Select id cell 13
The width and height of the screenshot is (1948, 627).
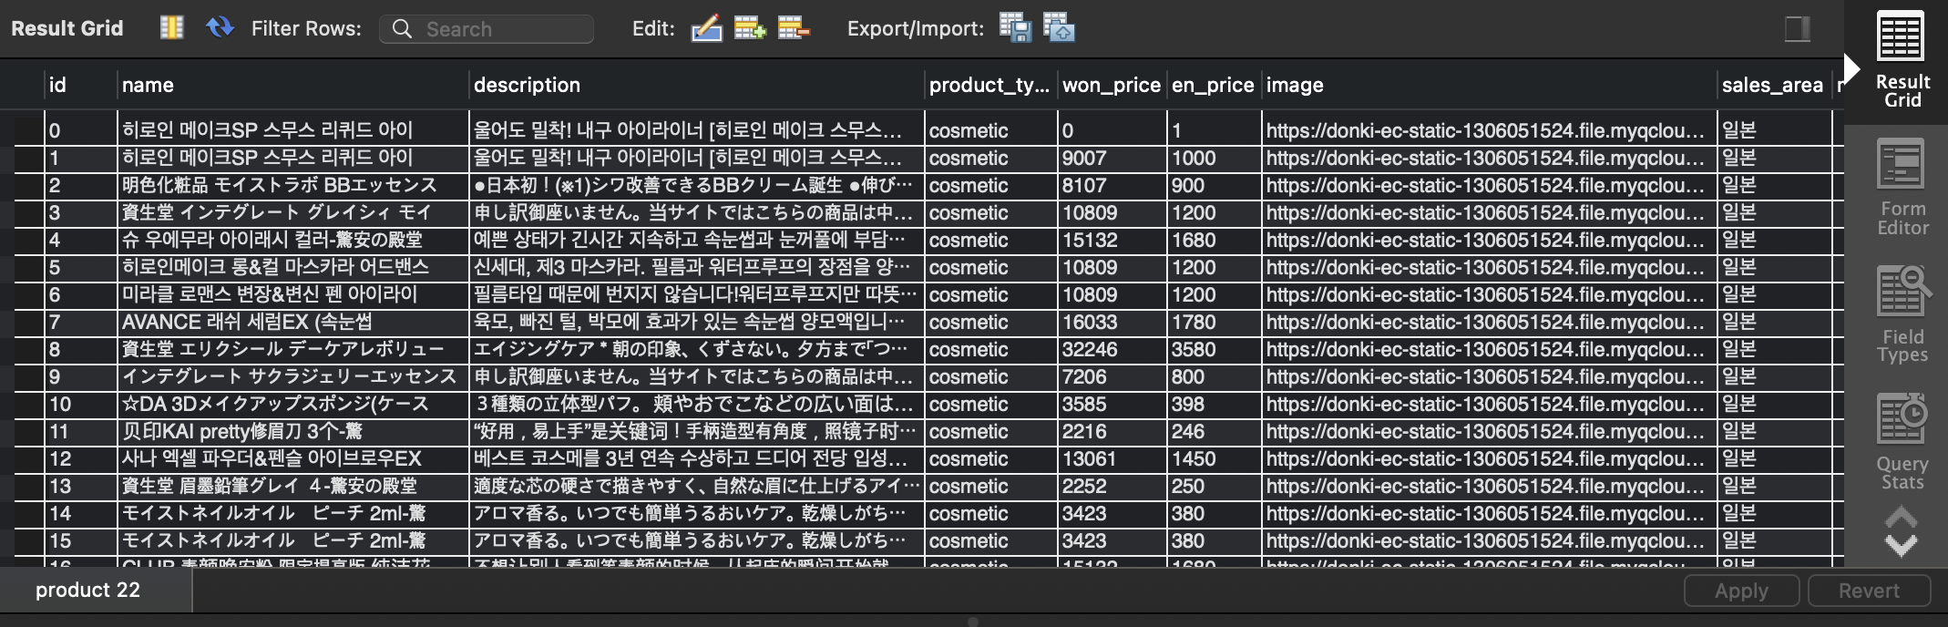coord(80,486)
